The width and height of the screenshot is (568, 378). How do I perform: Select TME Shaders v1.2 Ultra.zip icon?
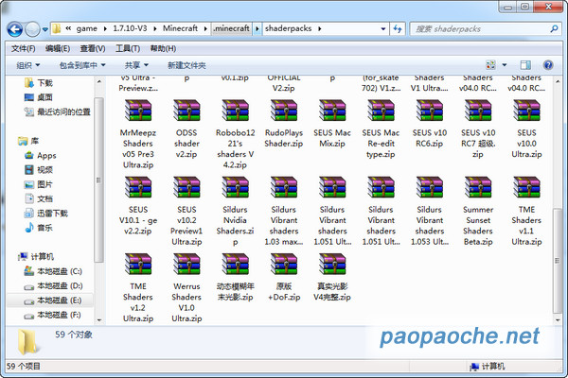[138, 264]
